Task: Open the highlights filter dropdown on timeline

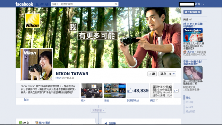Action: point(98,110)
